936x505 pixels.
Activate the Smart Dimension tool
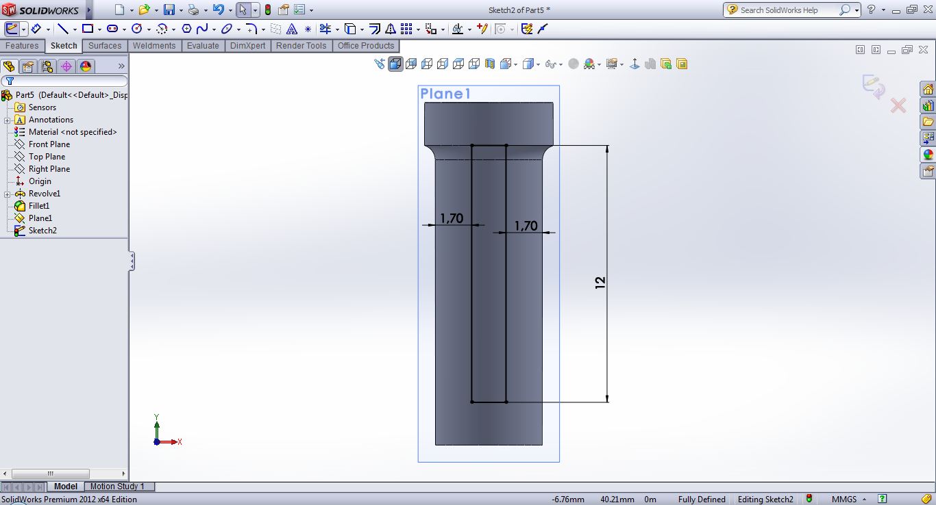pyautogui.click(x=36, y=29)
